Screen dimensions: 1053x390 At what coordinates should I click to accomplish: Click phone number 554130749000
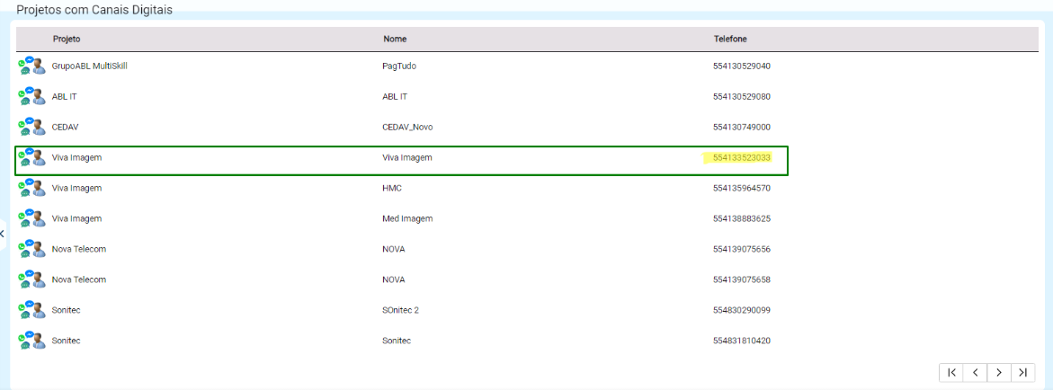pos(741,127)
